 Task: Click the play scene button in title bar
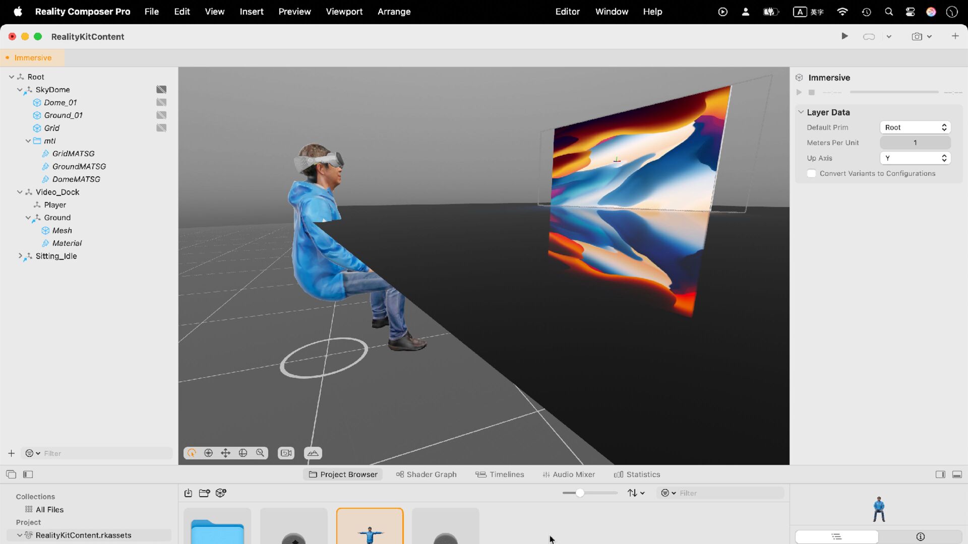coord(844,36)
